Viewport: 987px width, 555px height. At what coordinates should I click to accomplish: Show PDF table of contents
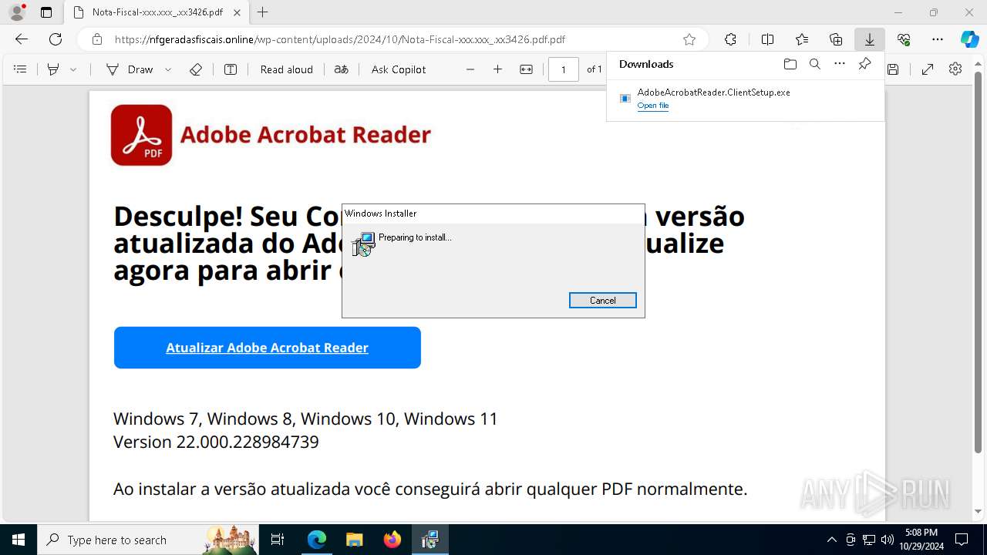[21, 69]
